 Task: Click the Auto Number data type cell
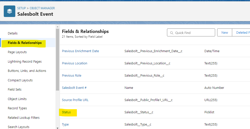click(214, 88)
